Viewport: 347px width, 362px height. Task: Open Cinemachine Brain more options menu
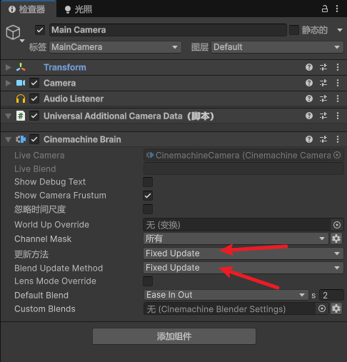[338, 139]
